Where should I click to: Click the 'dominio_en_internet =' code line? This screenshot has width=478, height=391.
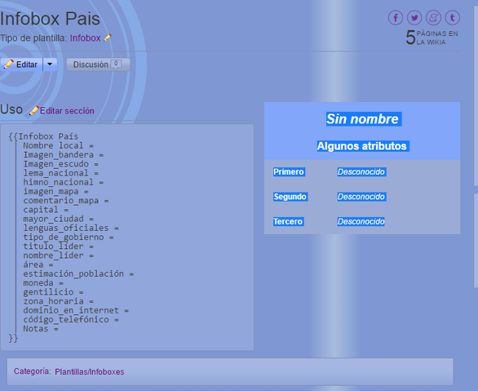[x=76, y=310]
